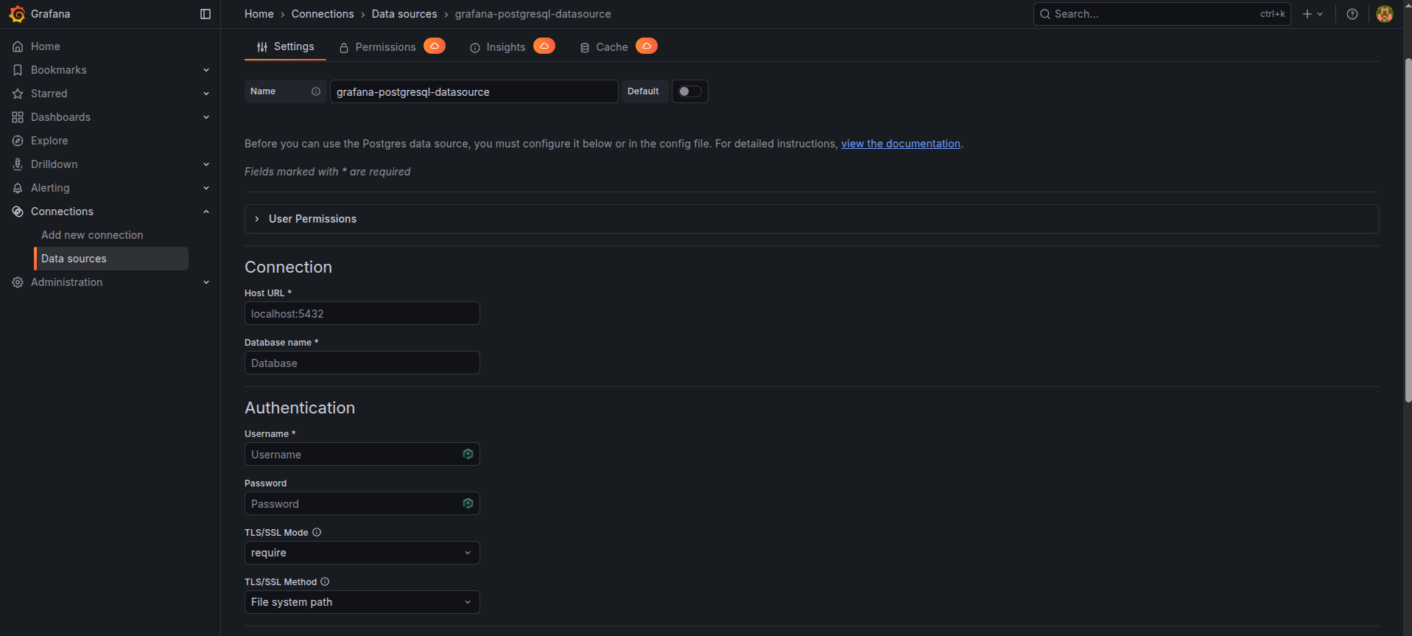This screenshot has height=636, width=1412.
Task: Open the user avatar profile menu
Action: 1385,14
